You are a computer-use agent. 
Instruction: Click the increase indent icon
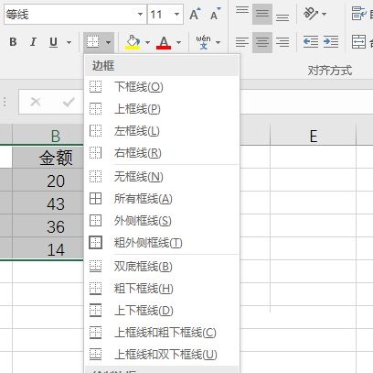coord(331,42)
